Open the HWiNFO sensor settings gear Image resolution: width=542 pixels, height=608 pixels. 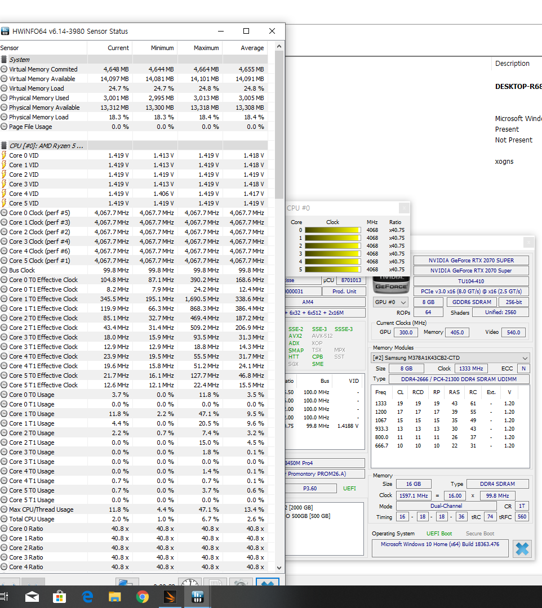[241, 583]
